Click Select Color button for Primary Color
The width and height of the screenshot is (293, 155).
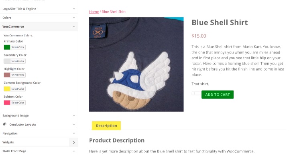click(18, 47)
